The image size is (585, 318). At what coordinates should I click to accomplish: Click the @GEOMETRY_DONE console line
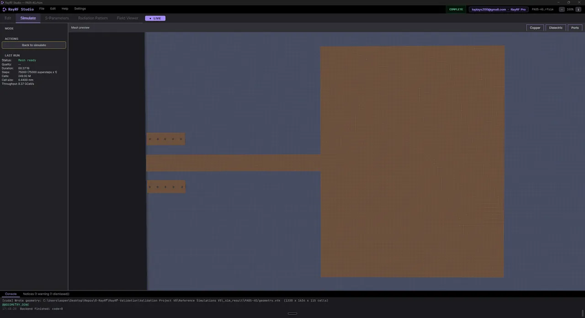[x=16, y=305]
